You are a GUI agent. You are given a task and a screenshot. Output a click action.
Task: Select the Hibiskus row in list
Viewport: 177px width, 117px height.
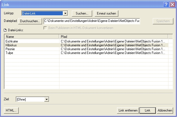click(x=11, y=45)
